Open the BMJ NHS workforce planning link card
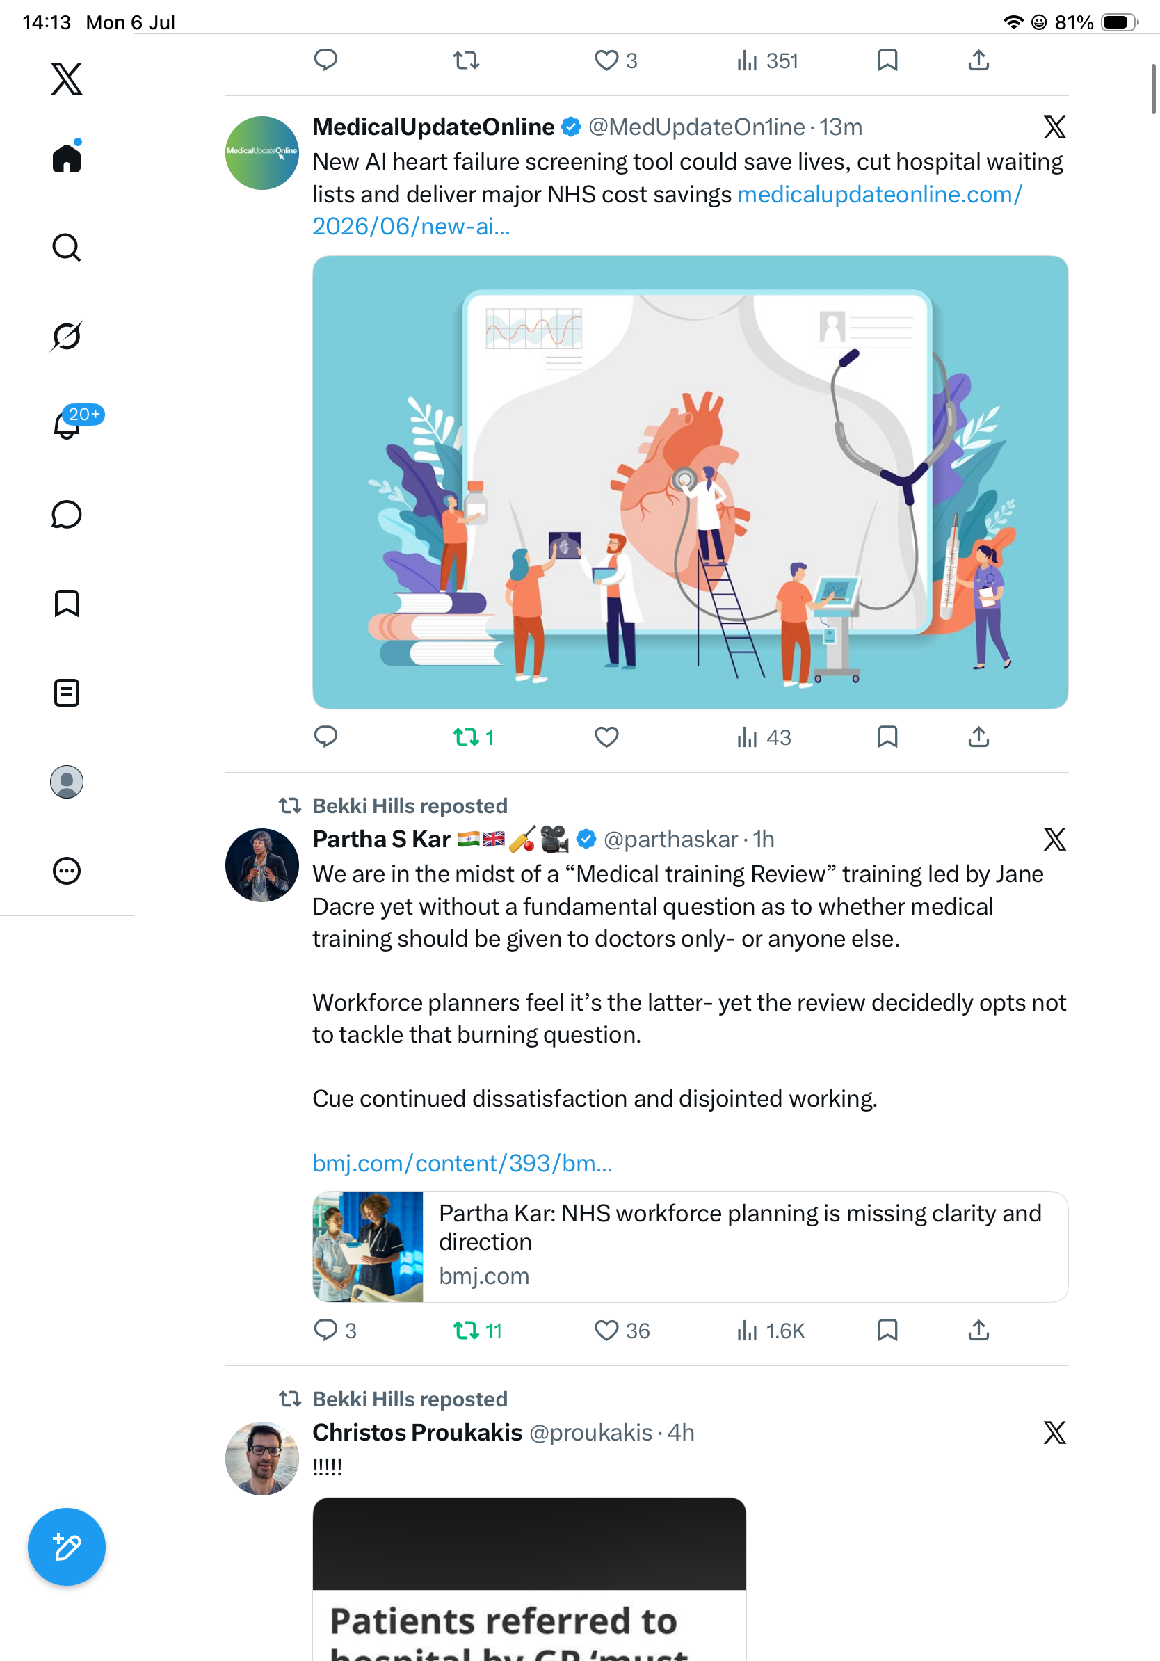The image size is (1160, 1661). click(x=690, y=1246)
